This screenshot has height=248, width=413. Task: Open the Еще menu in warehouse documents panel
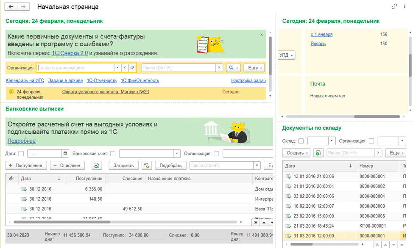pos(396,152)
